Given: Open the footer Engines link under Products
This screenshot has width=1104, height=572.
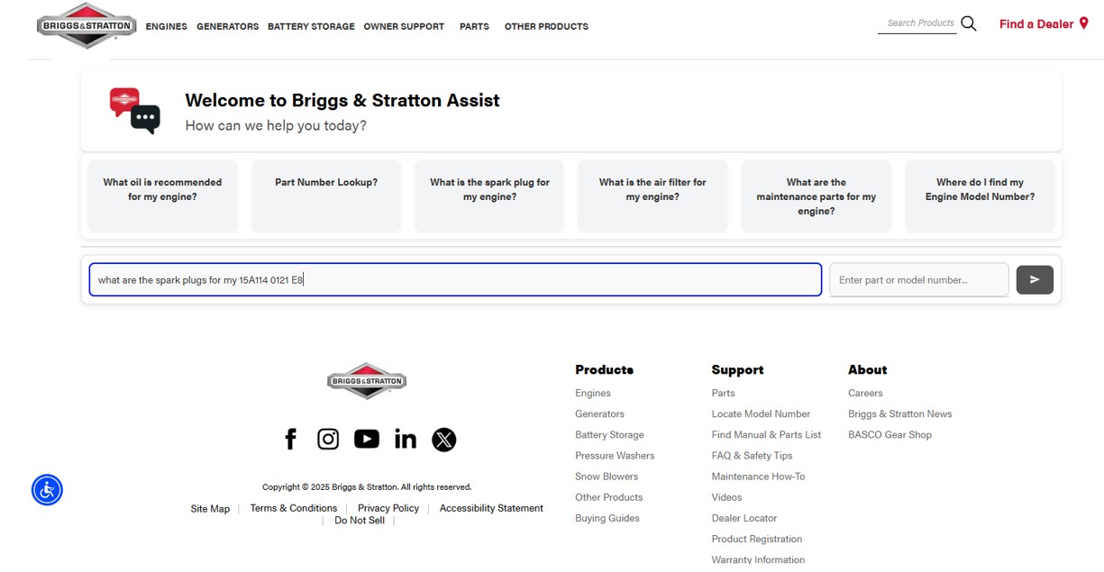Looking at the screenshot, I should [593, 393].
